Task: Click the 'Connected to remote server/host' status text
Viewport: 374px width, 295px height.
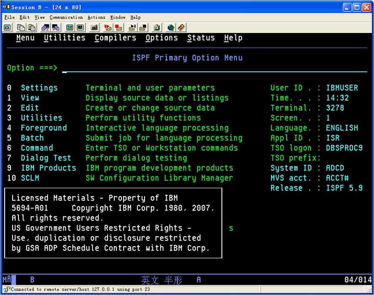Action: 81,289
